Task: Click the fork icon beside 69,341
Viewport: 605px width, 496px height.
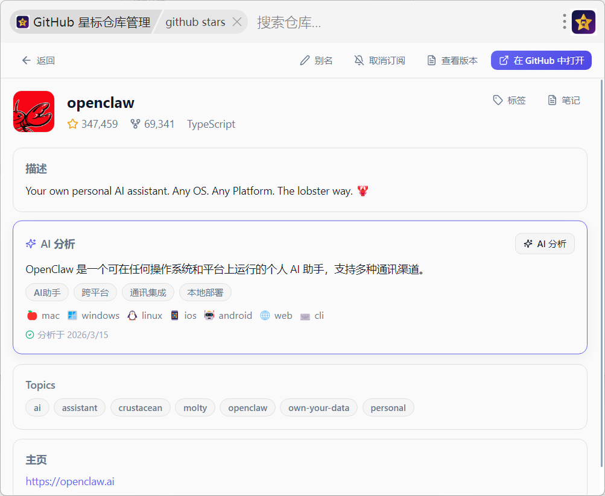Action: 135,124
